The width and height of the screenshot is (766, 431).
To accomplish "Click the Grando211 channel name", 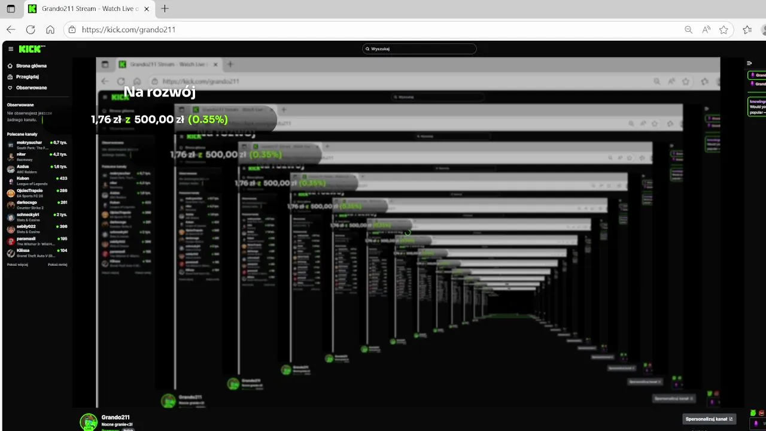I will point(115,417).
